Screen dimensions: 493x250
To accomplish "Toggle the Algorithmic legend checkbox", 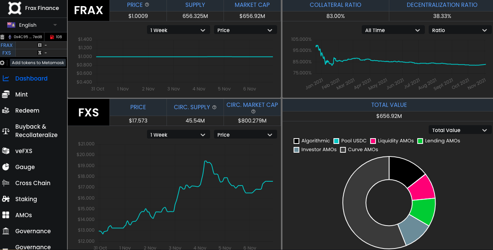I will tap(296, 141).
